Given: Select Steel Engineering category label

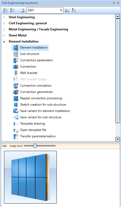Looking at the screenshot, I should pos(22,17).
